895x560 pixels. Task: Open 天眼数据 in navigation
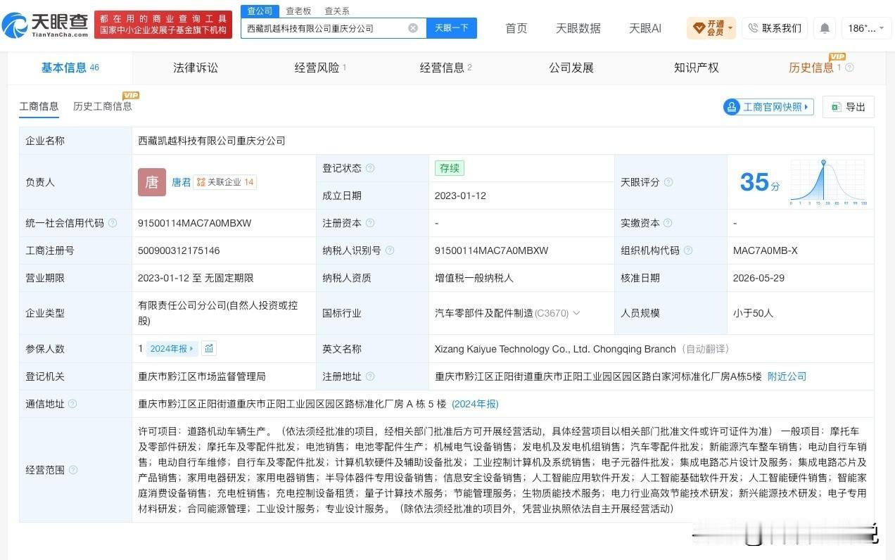pos(578,28)
